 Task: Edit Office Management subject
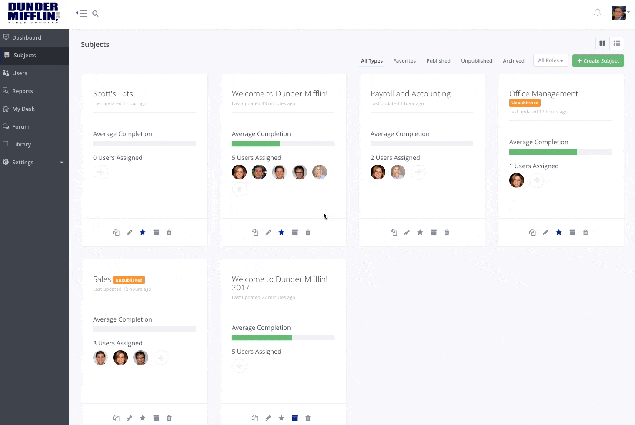546,232
